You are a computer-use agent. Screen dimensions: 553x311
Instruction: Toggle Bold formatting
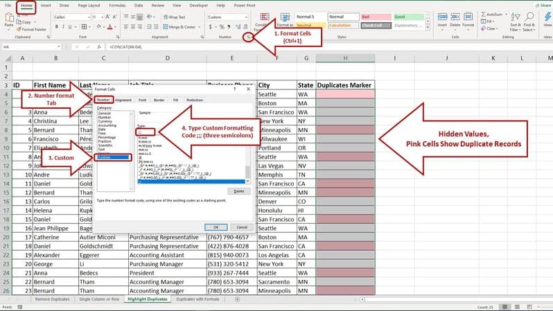pos(56,27)
